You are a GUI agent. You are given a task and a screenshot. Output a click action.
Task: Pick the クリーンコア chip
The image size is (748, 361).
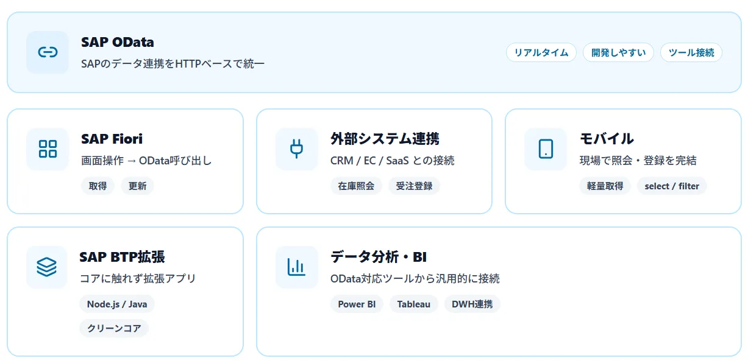(114, 328)
